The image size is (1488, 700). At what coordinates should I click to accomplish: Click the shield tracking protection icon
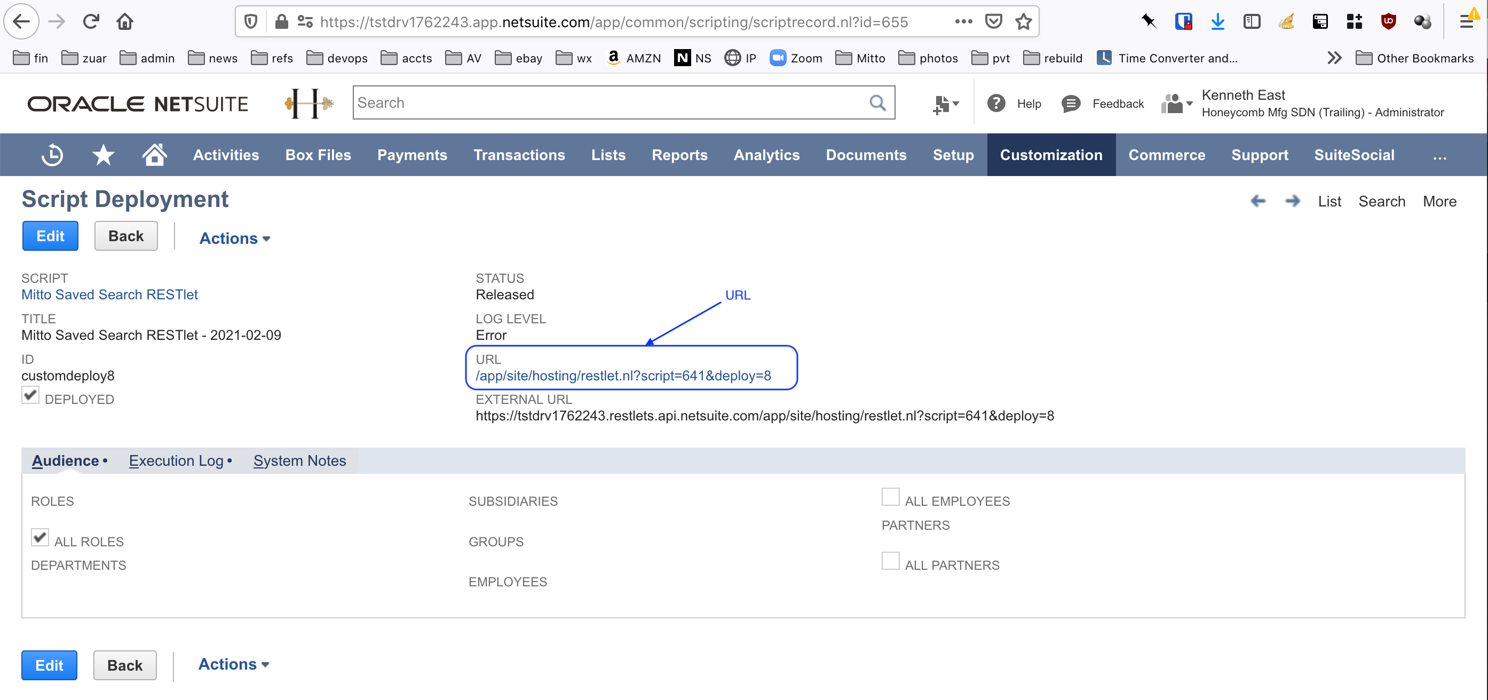(x=251, y=22)
